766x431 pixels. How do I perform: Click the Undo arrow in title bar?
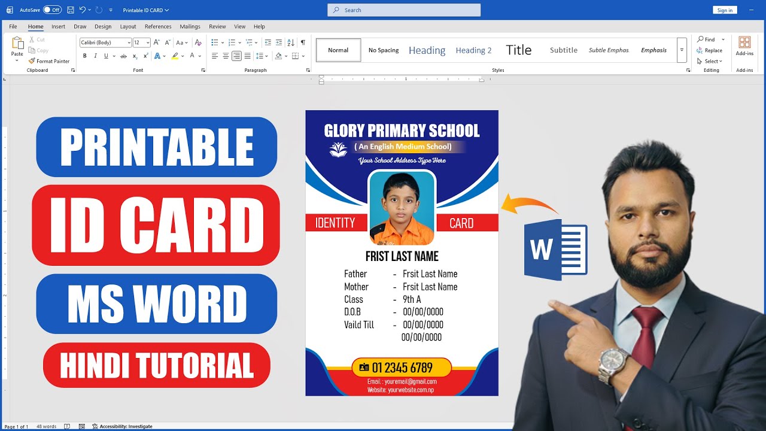(83, 10)
